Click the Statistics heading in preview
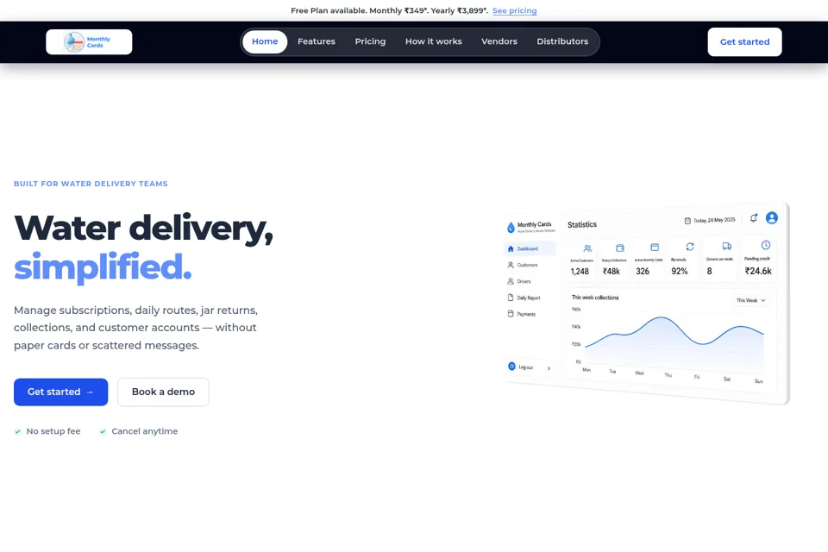 pos(582,225)
